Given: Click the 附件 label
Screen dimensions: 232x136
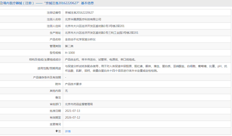Looking at the screenshot, I should tap(58, 84).
